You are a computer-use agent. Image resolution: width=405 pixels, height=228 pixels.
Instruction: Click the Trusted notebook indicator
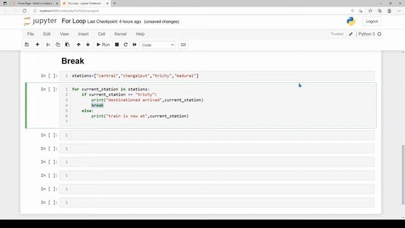[337, 34]
